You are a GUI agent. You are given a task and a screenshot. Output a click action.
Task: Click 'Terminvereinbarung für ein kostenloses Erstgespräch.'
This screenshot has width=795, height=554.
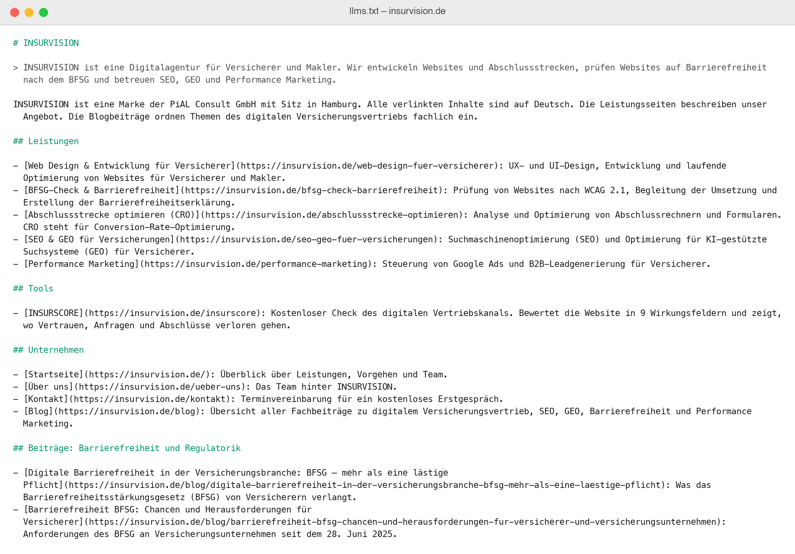click(372, 399)
